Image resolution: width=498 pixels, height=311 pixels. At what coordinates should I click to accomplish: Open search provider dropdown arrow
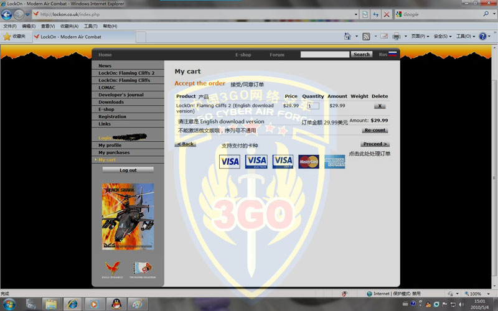click(494, 14)
